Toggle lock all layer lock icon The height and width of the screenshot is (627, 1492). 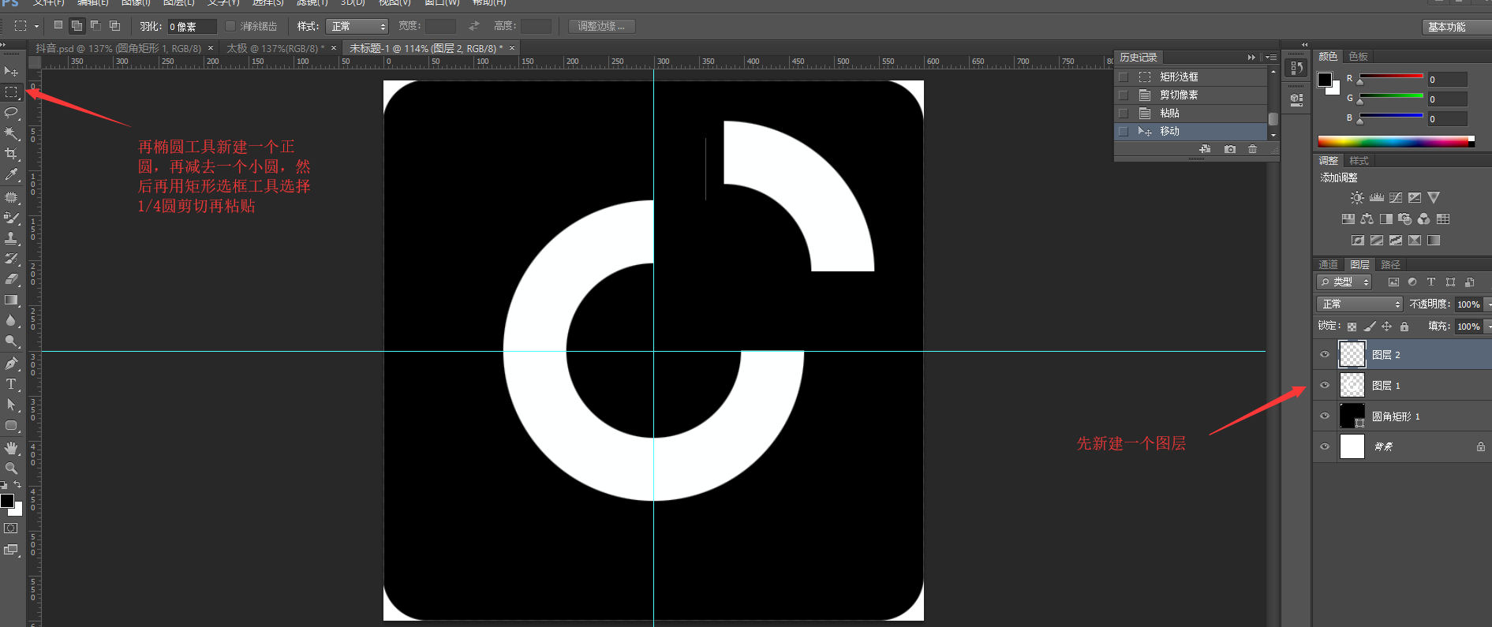[1404, 327]
